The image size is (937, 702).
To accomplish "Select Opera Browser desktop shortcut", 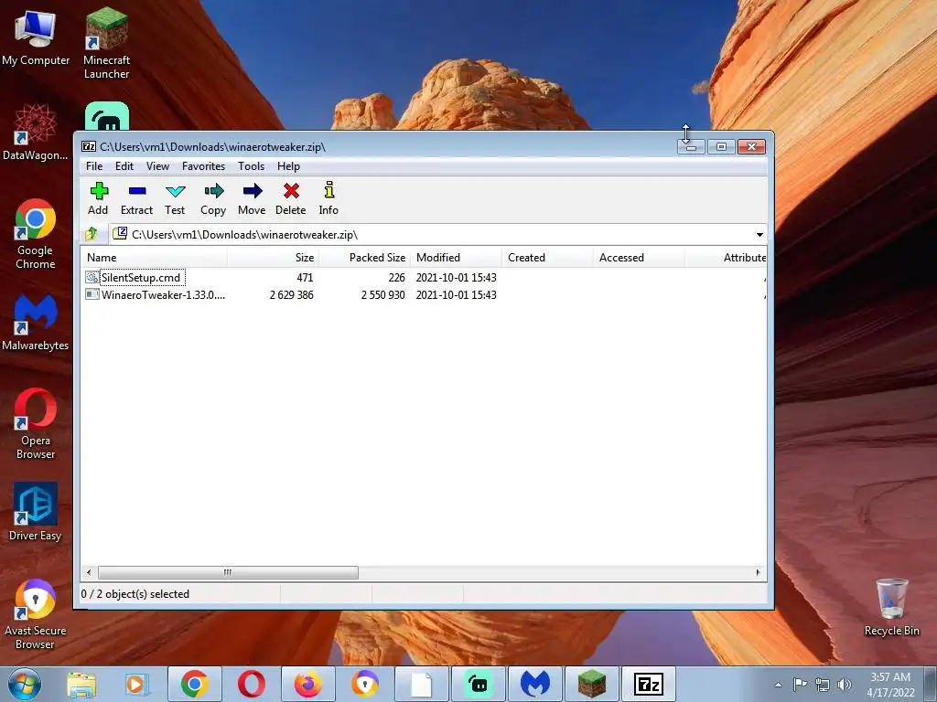I will pos(36,424).
